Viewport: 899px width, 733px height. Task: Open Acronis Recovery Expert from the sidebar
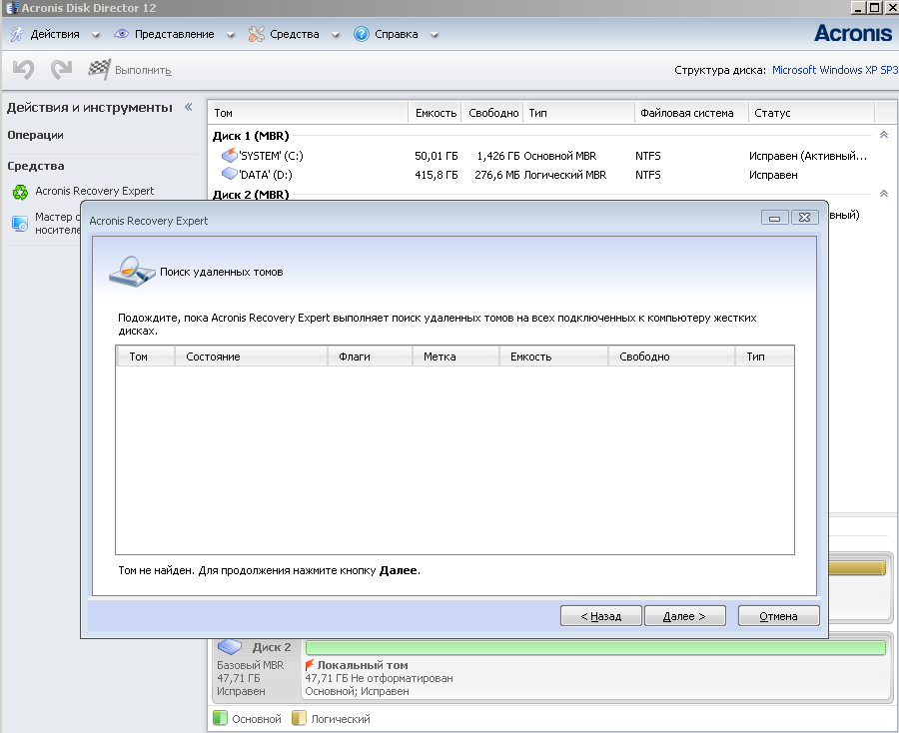(95, 191)
